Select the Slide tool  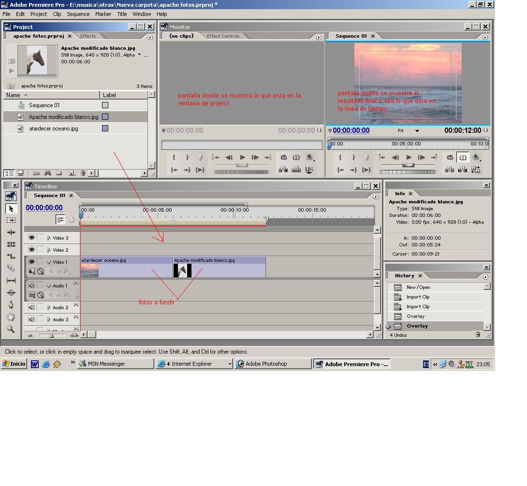tap(11, 292)
